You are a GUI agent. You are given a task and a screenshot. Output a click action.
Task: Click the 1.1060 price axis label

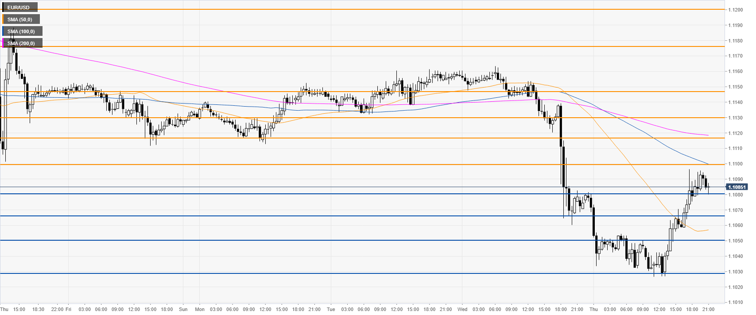click(735, 225)
